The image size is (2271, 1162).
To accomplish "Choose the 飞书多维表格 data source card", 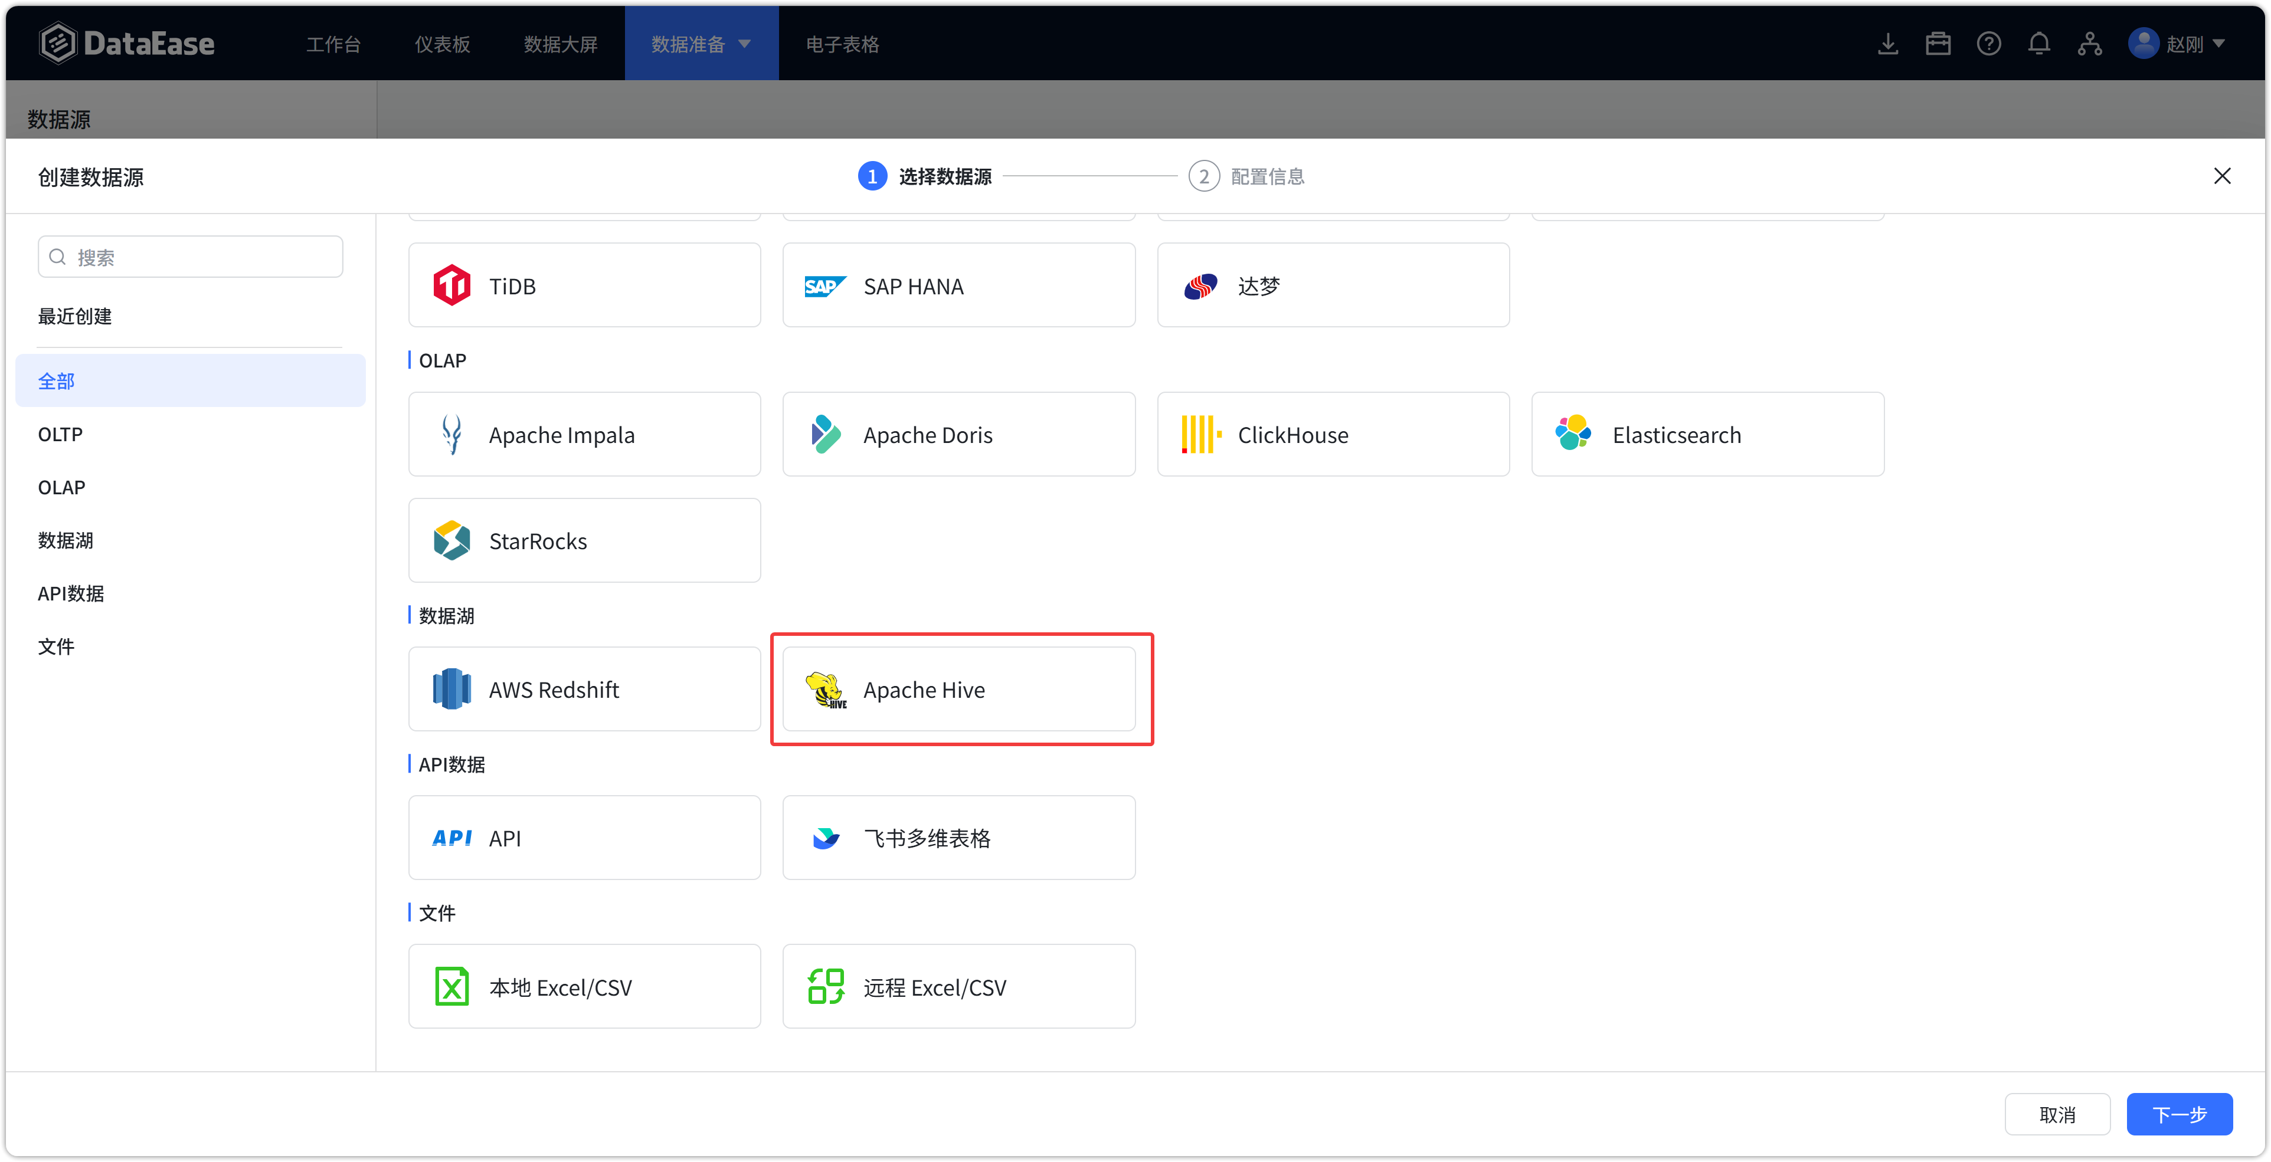I will tap(959, 838).
